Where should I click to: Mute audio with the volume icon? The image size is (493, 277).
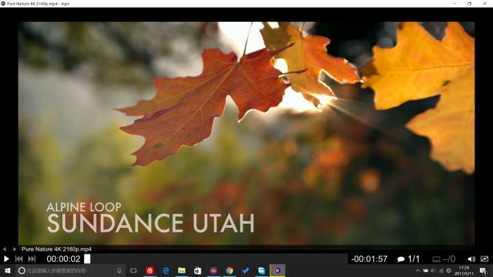471,259
